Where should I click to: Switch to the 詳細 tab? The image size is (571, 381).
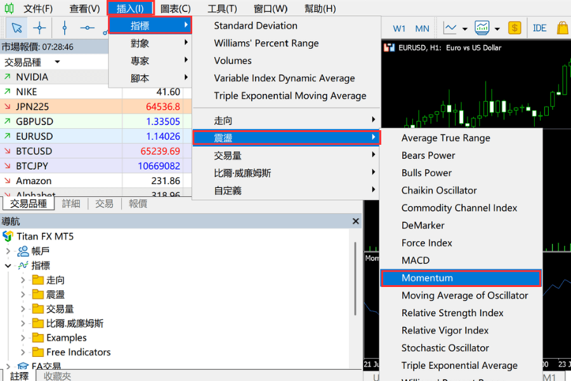pos(71,204)
